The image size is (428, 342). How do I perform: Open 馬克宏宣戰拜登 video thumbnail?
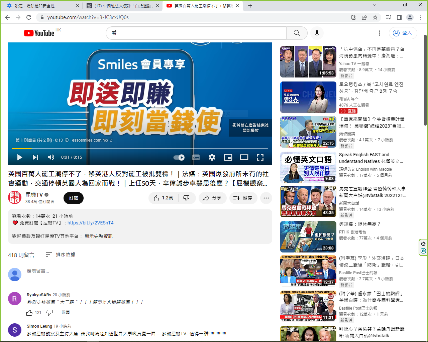(x=308, y=201)
